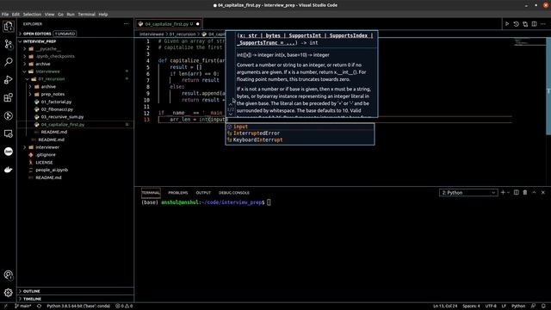Open errors and warnings count in status bar
The width and height of the screenshot is (551, 310).
point(124,307)
